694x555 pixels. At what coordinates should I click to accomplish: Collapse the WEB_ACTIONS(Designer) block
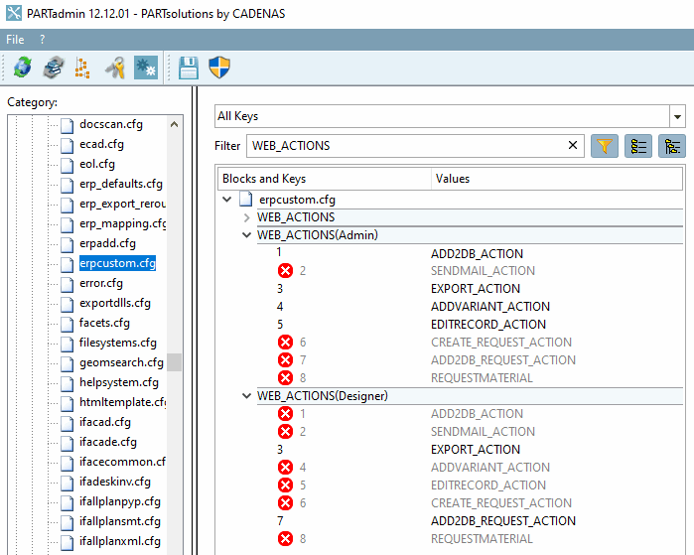click(246, 396)
